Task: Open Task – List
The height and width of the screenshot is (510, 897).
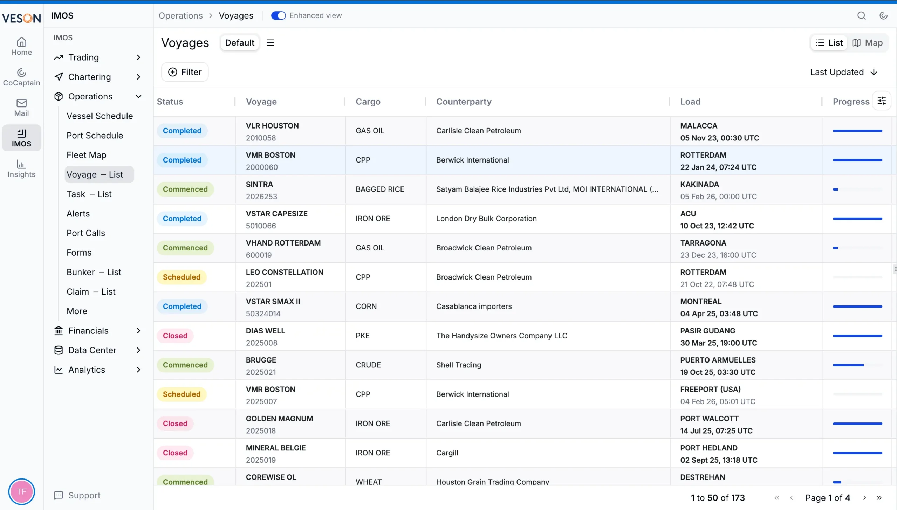Action: tap(89, 194)
